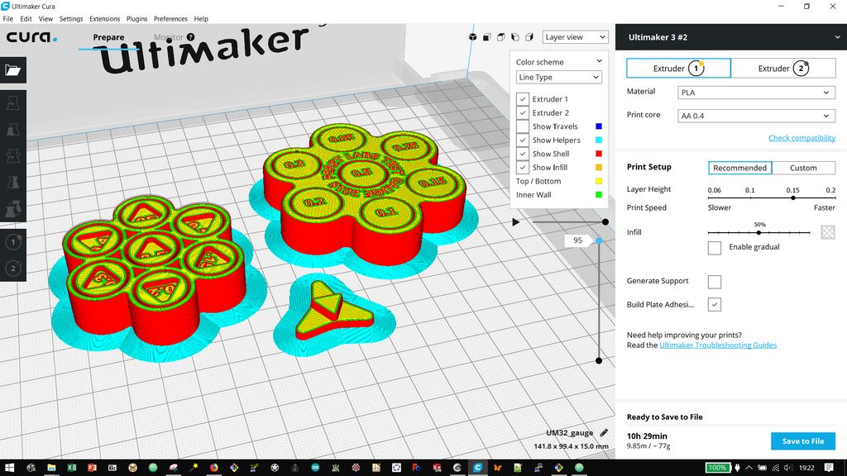Switch camera to front view cube icon
The image size is (847, 476).
pyautogui.click(x=486, y=36)
